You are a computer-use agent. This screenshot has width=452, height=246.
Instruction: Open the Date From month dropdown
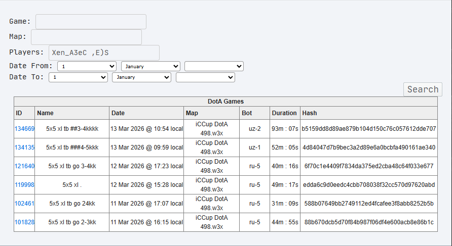(151, 66)
